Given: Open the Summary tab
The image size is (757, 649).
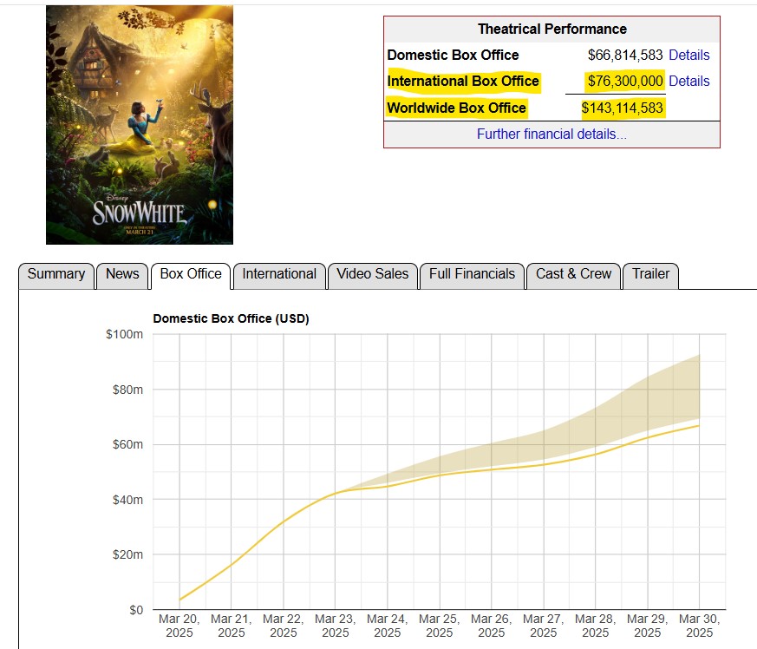Looking at the screenshot, I should [56, 274].
